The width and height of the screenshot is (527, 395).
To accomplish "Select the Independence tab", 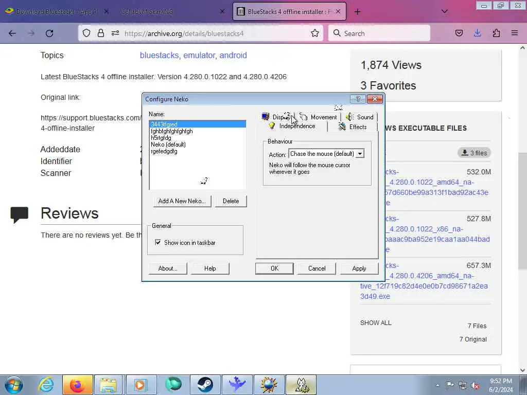I will click(292, 127).
